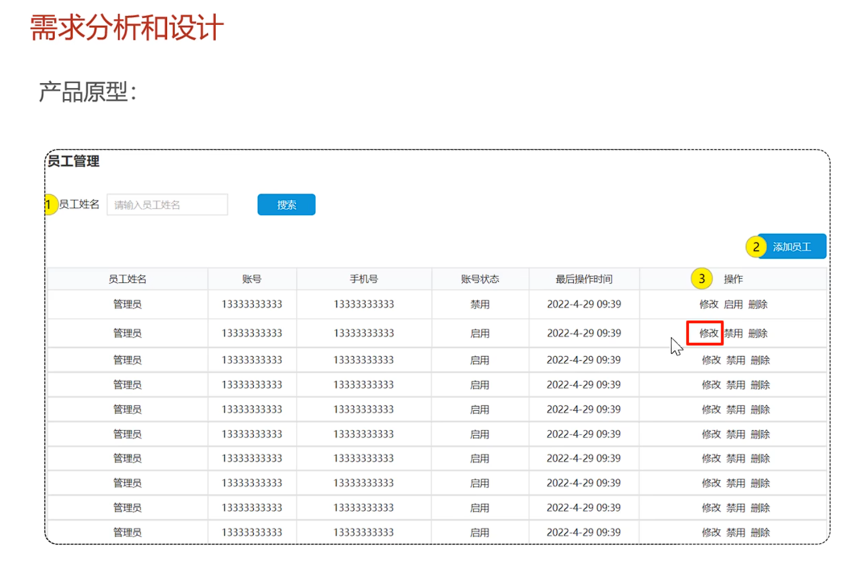Click 删除 in the first table row
Screen dimensions: 868x573
point(758,304)
